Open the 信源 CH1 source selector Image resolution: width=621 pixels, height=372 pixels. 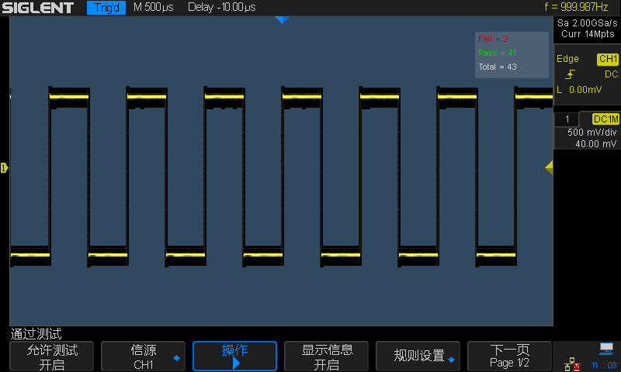(143, 356)
